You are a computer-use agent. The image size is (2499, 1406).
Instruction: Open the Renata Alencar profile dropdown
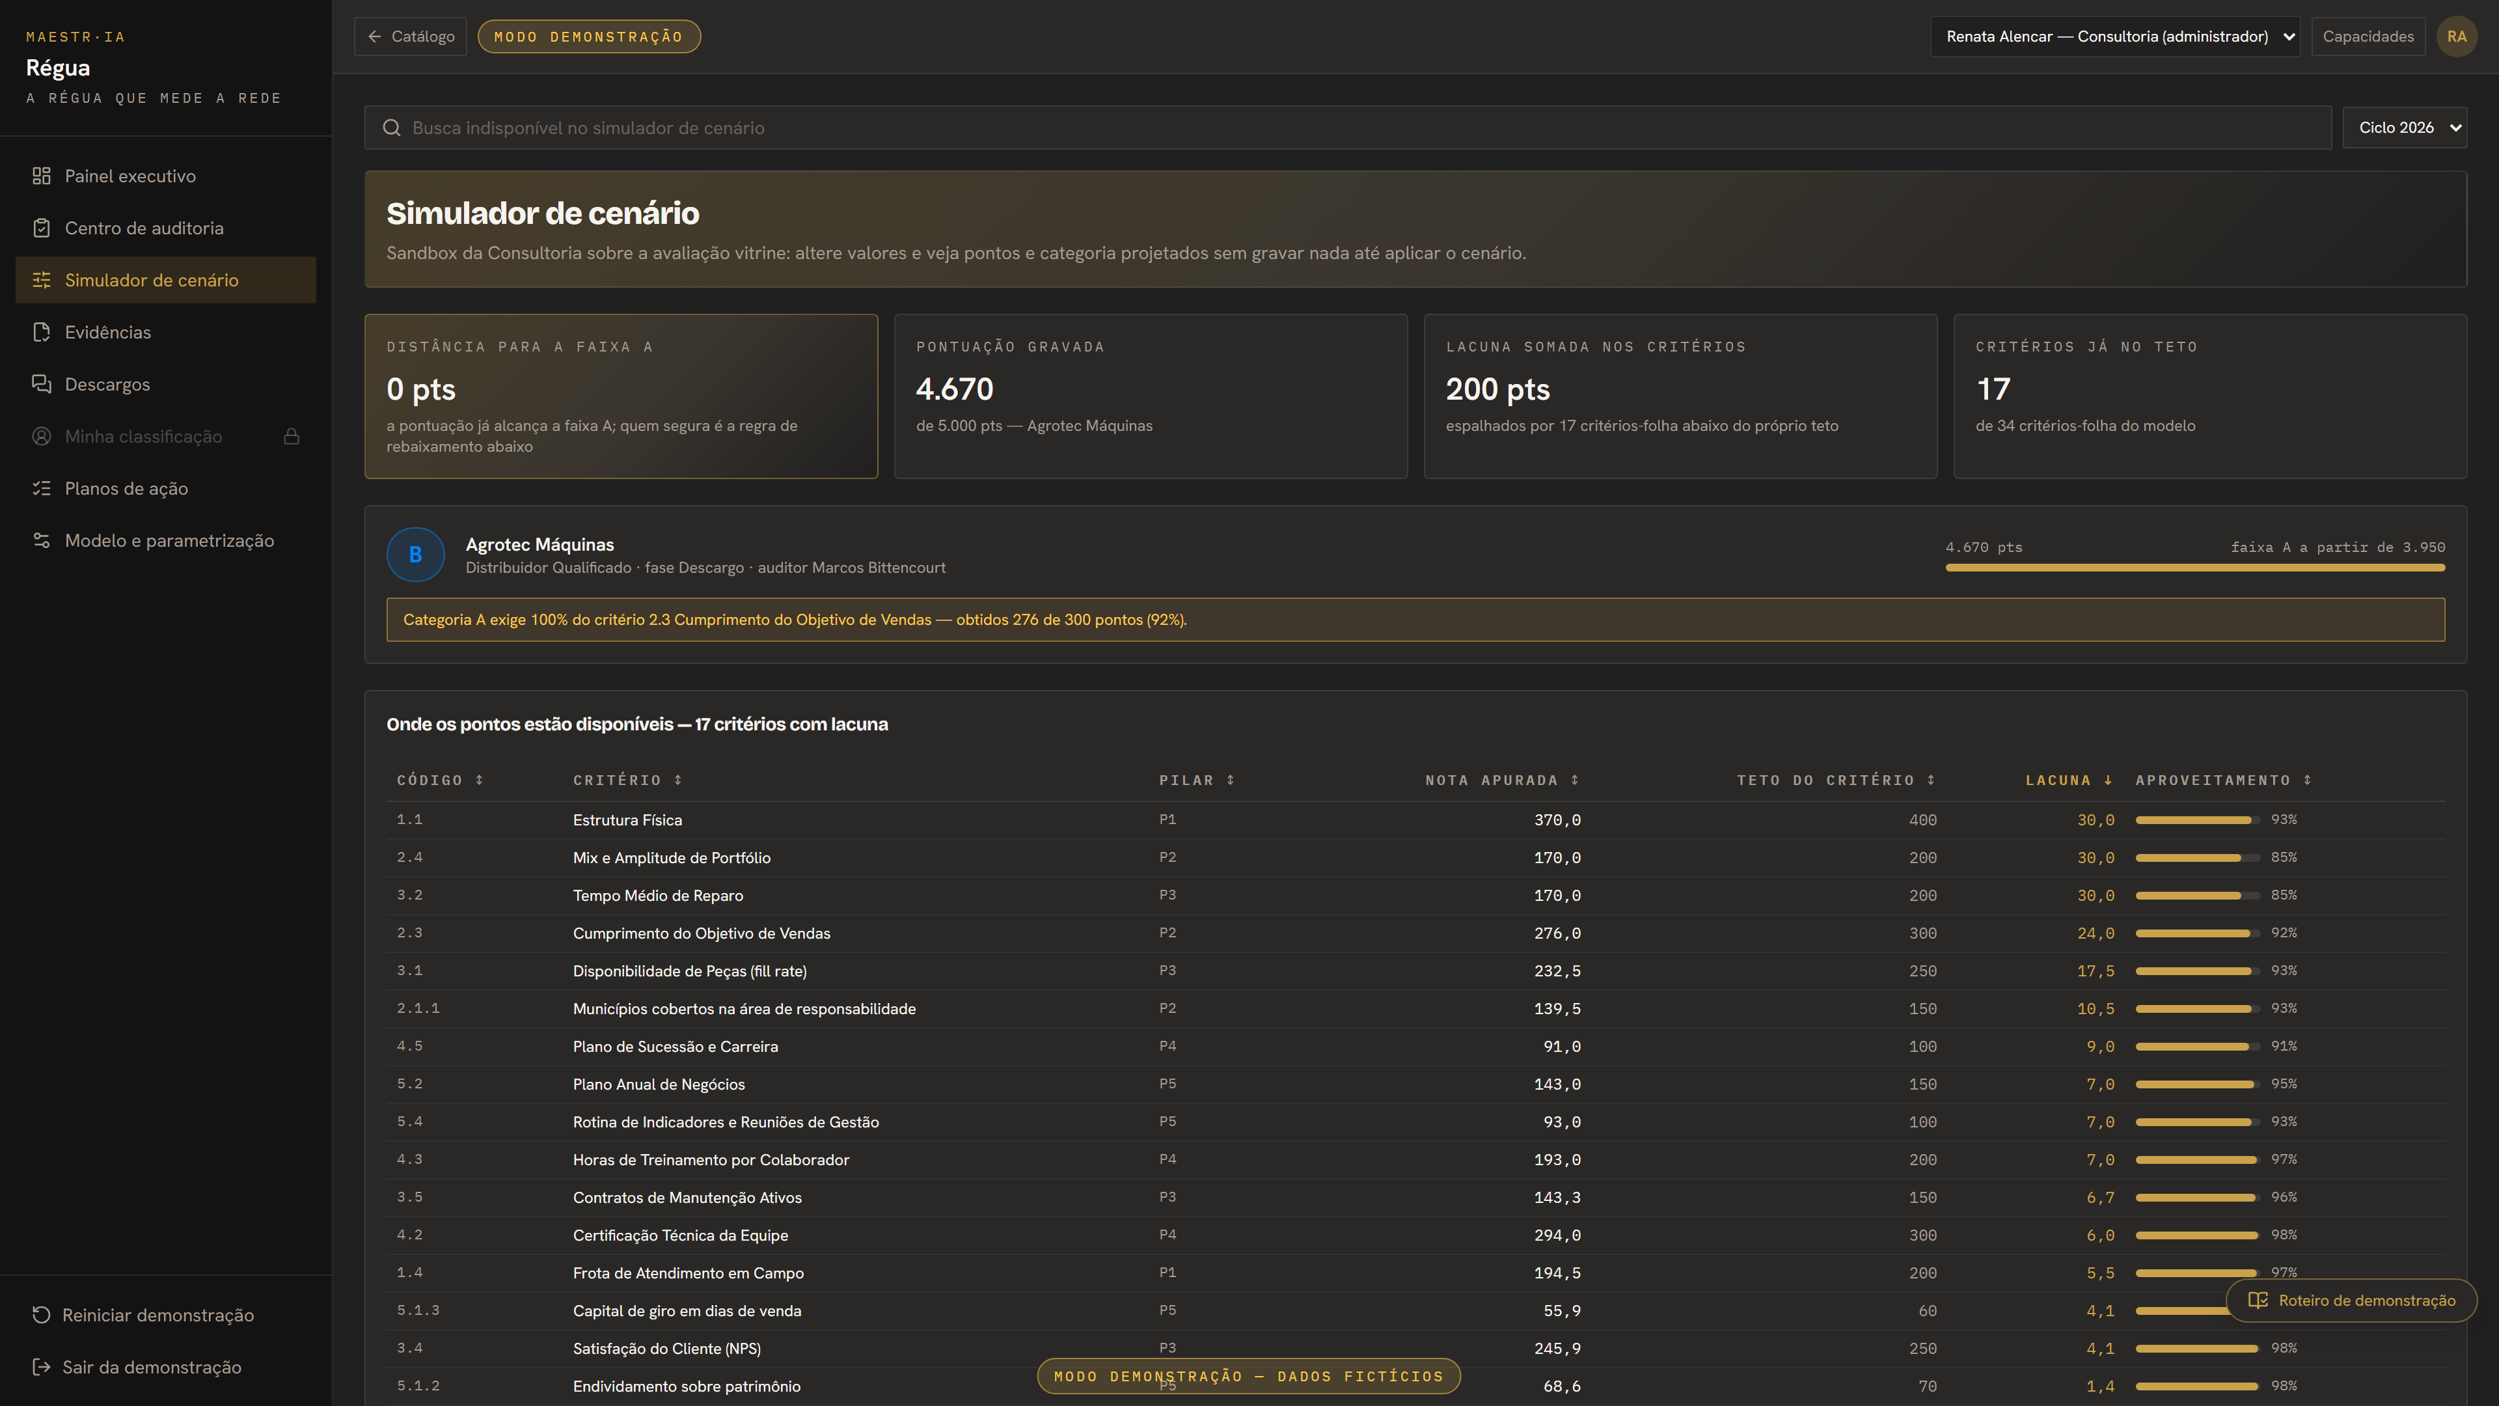tap(2115, 37)
